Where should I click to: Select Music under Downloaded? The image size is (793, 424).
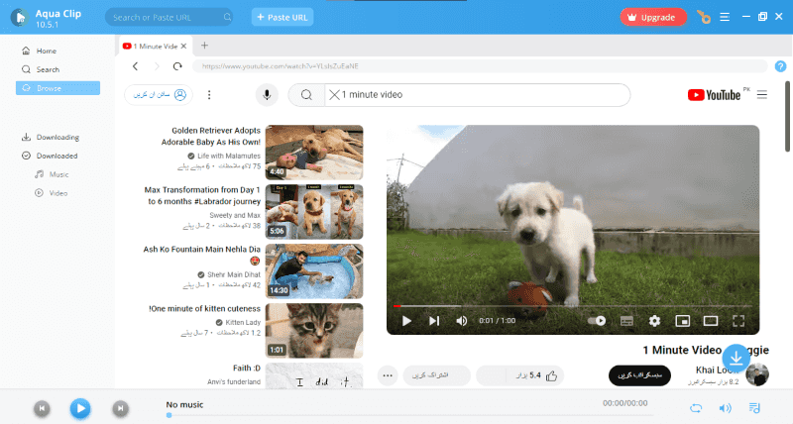(58, 174)
